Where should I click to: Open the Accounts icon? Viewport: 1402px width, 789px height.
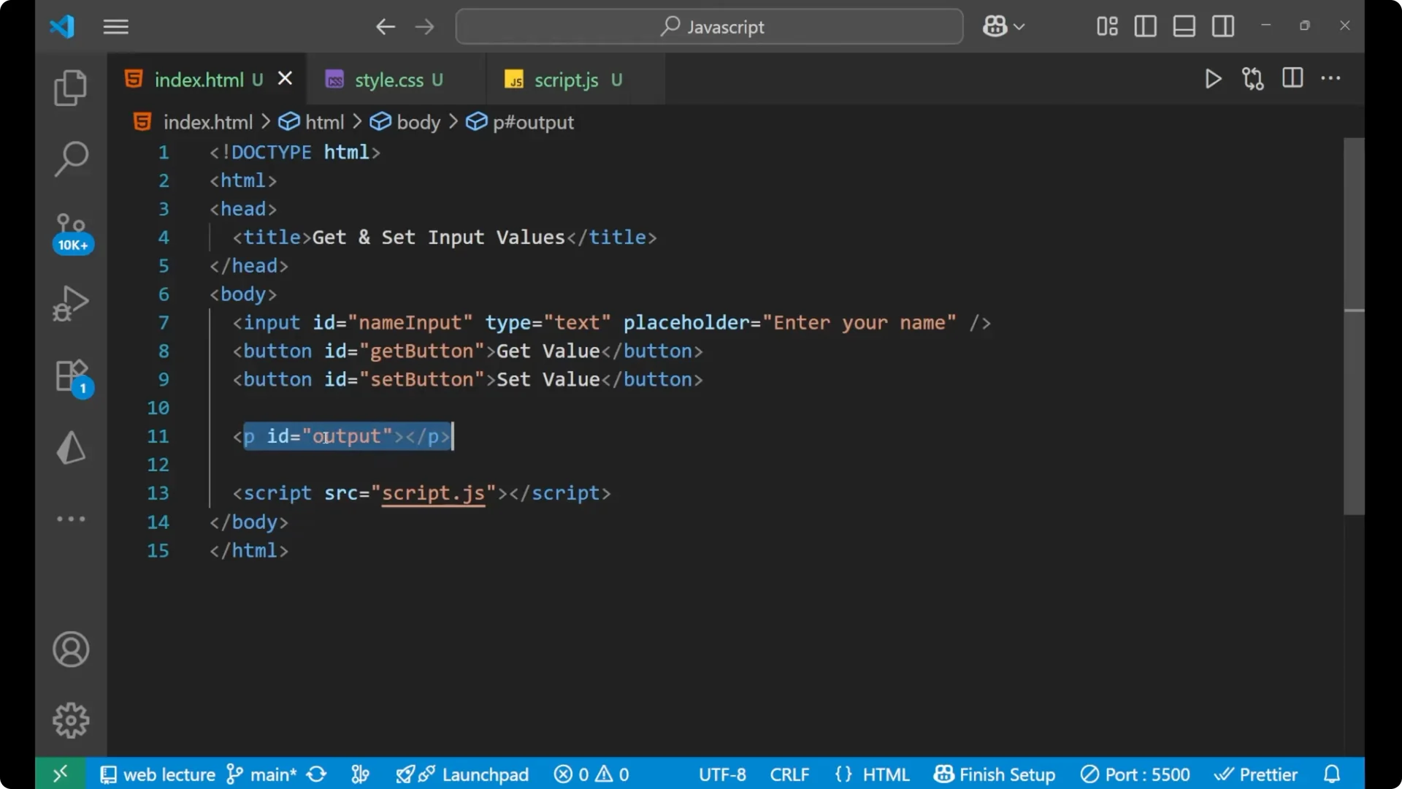click(x=70, y=649)
